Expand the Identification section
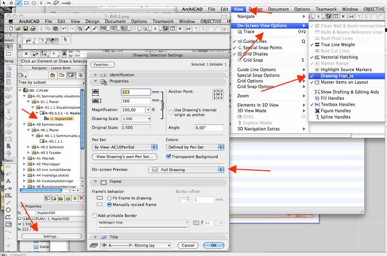 tap(96, 75)
